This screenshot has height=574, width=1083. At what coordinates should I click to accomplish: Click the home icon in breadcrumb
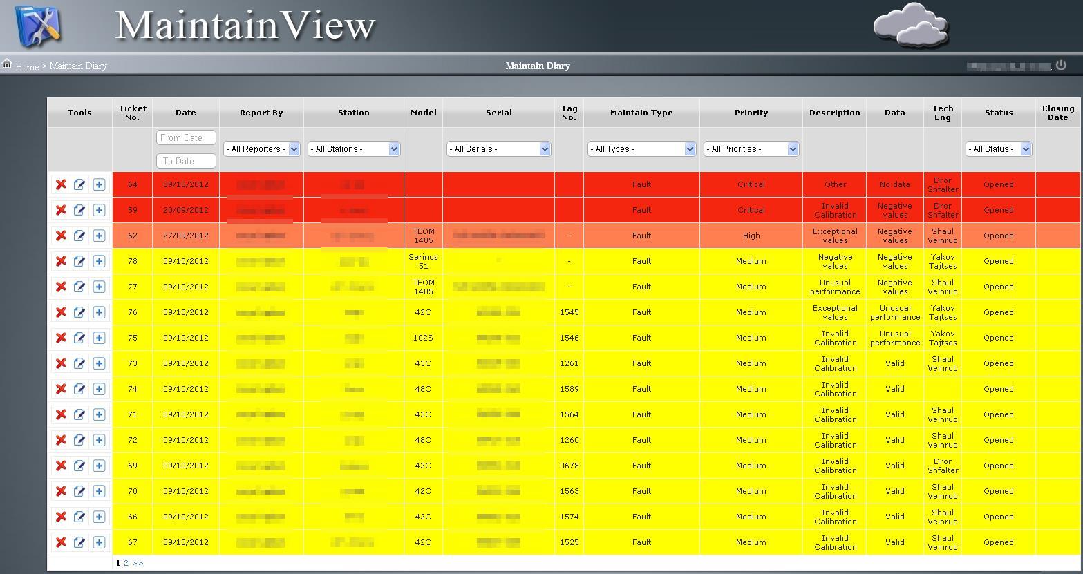click(x=7, y=64)
